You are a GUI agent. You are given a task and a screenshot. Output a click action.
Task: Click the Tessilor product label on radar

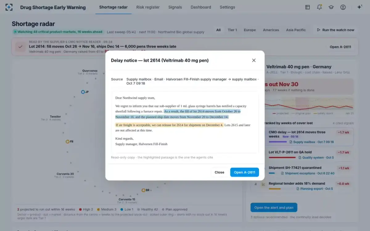pos(55,117)
